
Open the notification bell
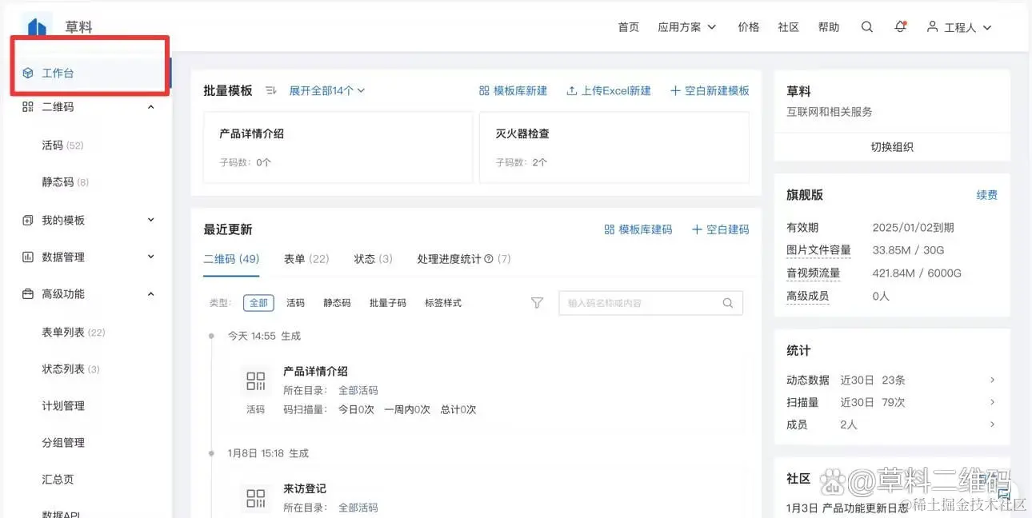click(900, 27)
